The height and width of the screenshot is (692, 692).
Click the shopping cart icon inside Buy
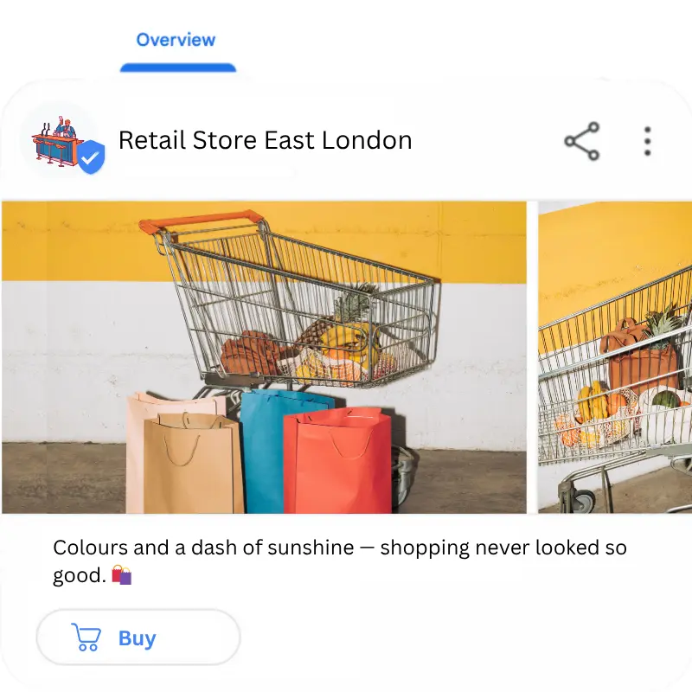86,637
